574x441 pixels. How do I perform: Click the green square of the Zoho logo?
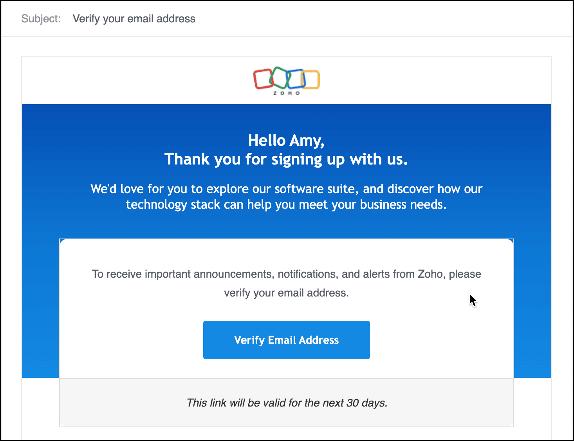[x=280, y=77]
